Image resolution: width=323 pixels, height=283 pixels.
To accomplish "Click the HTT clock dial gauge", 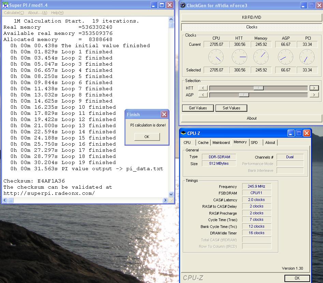I will click(239, 57).
